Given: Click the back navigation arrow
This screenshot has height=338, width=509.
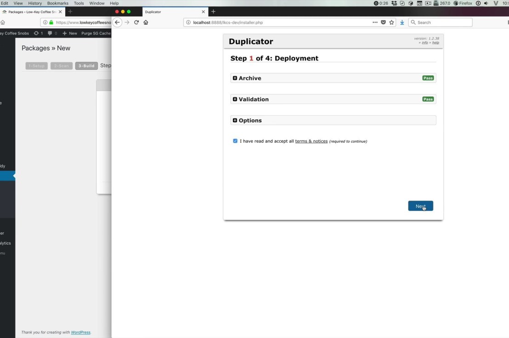Looking at the screenshot, I should coord(117,22).
